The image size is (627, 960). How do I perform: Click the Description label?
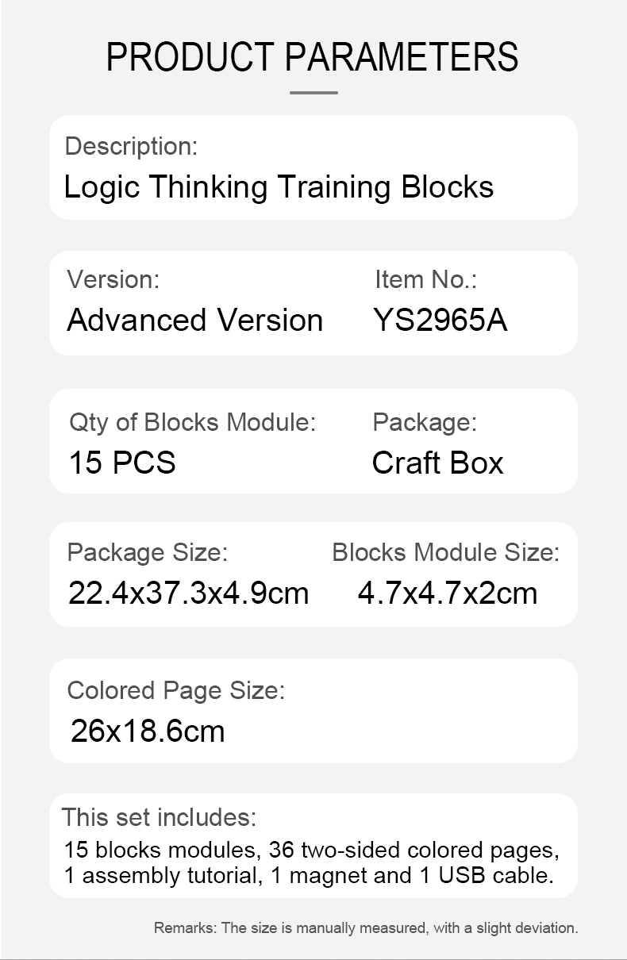click(131, 146)
